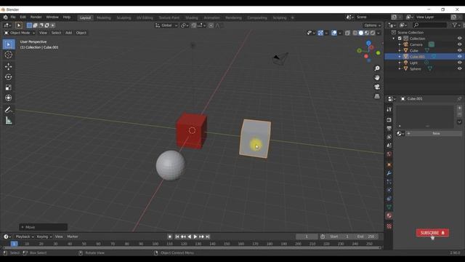Enable solid viewport shading mode

(x=361, y=33)
